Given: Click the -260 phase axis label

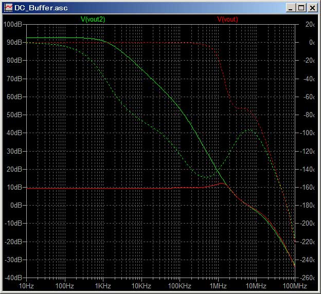Looking at the screenshot, I should click(x=307, y=278).
